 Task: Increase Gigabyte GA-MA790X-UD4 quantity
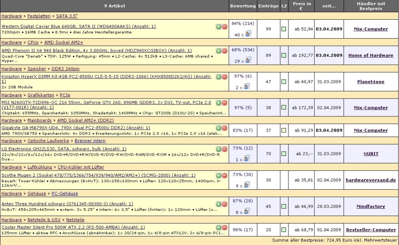point(218,128)
